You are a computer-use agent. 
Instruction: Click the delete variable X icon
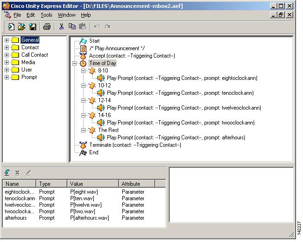[18, 172]
